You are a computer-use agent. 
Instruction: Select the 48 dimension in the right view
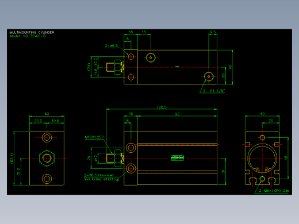(x=286, y=158)
